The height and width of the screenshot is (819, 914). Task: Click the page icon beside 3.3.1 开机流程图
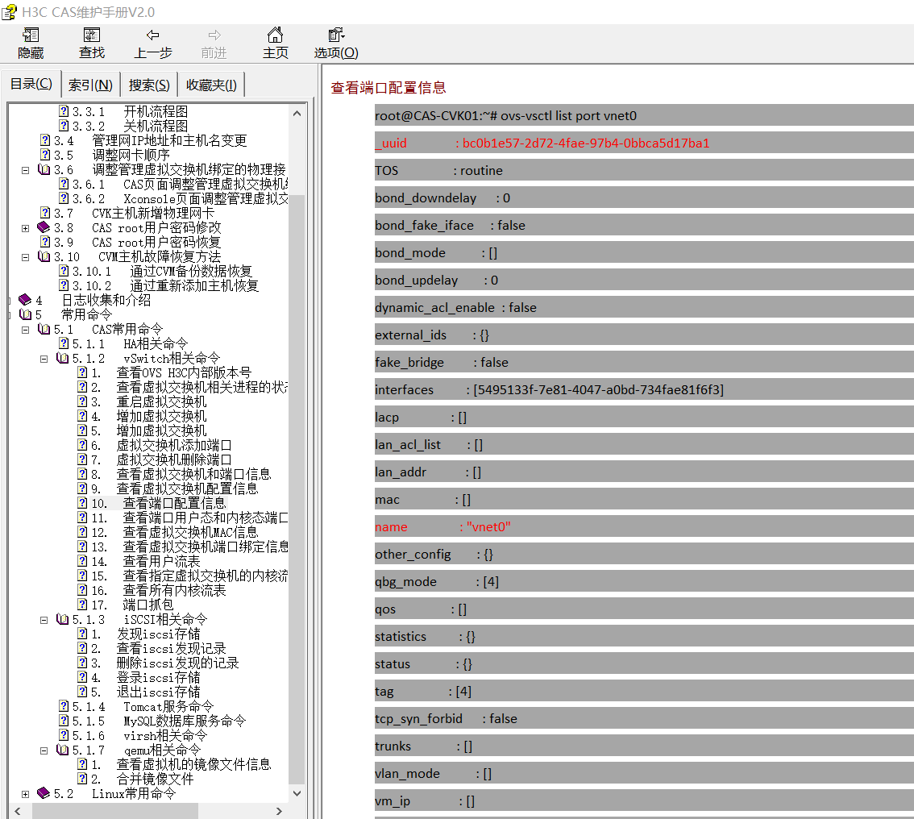(64, 110)
